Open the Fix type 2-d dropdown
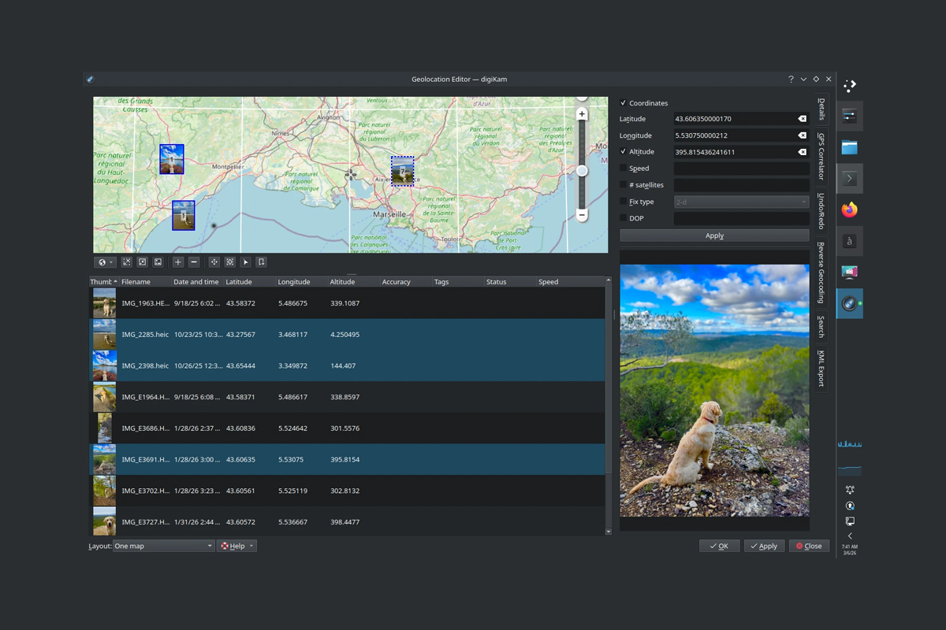946x630 pixels. [741, 202]
